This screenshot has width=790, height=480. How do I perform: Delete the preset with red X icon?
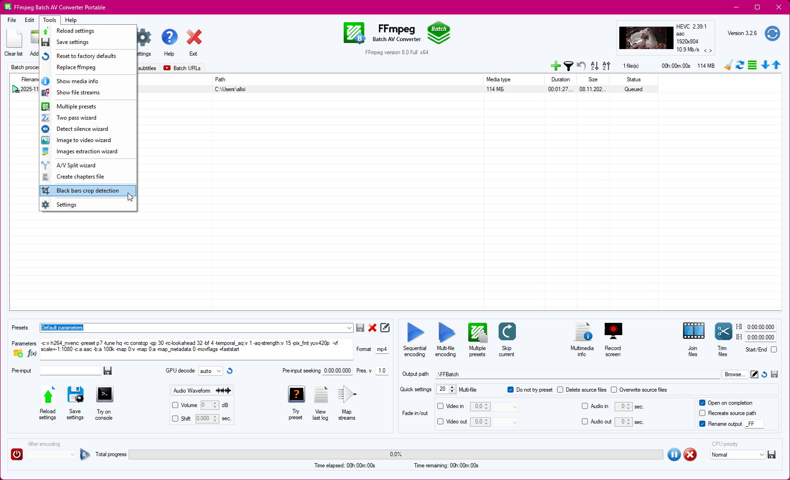(372, 328)
